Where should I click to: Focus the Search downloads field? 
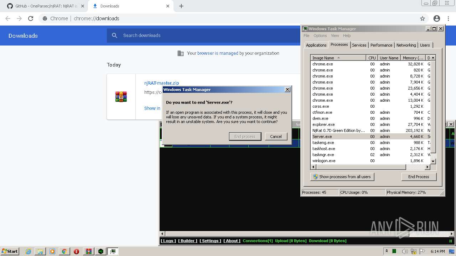pyautogui.click(x=210, y=36)
